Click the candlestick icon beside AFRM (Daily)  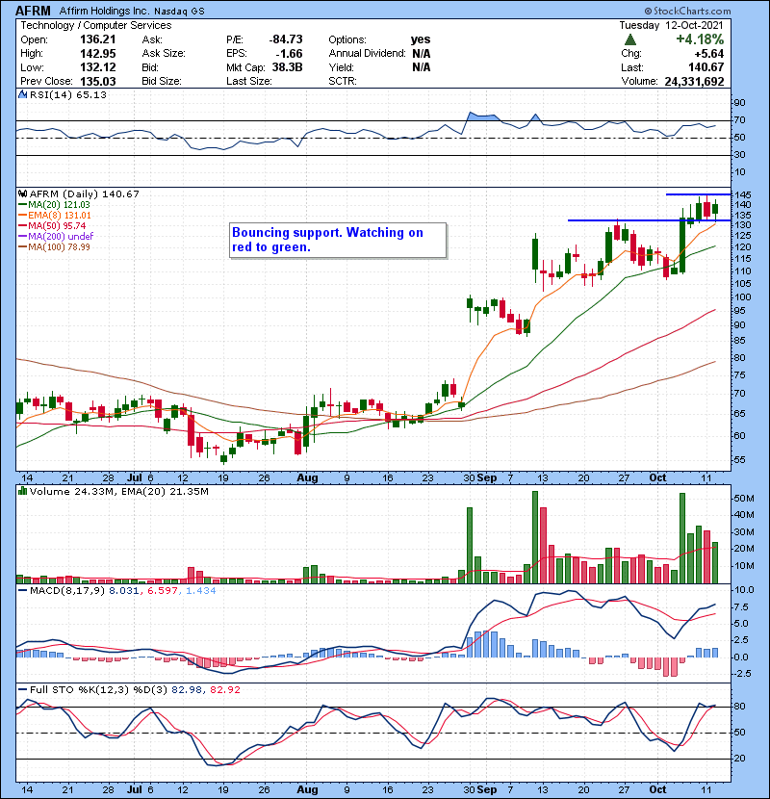coord(22,193)
